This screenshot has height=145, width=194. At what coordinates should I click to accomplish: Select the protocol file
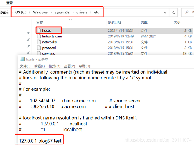(x=114, y=48)
